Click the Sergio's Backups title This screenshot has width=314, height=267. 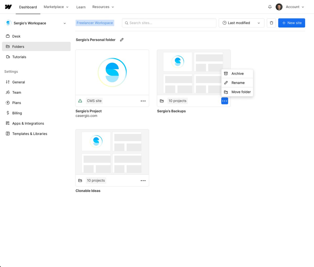coord(171,111)
